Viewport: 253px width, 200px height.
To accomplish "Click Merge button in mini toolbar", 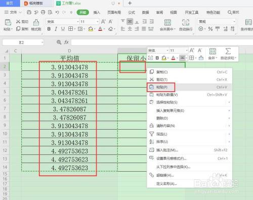I will coord(213,54).
